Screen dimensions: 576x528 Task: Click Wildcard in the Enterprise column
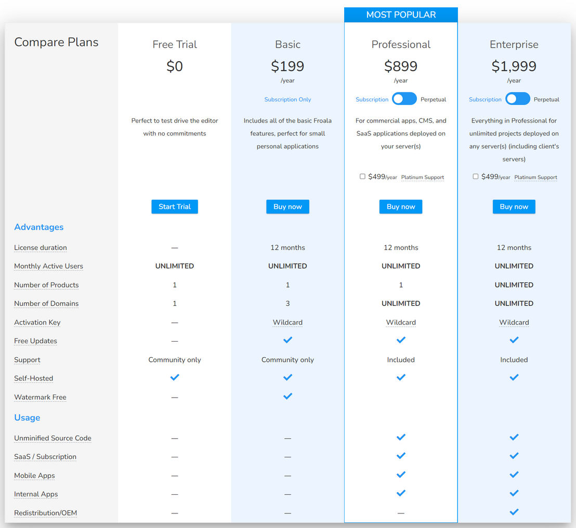click(x=514, y=322)
